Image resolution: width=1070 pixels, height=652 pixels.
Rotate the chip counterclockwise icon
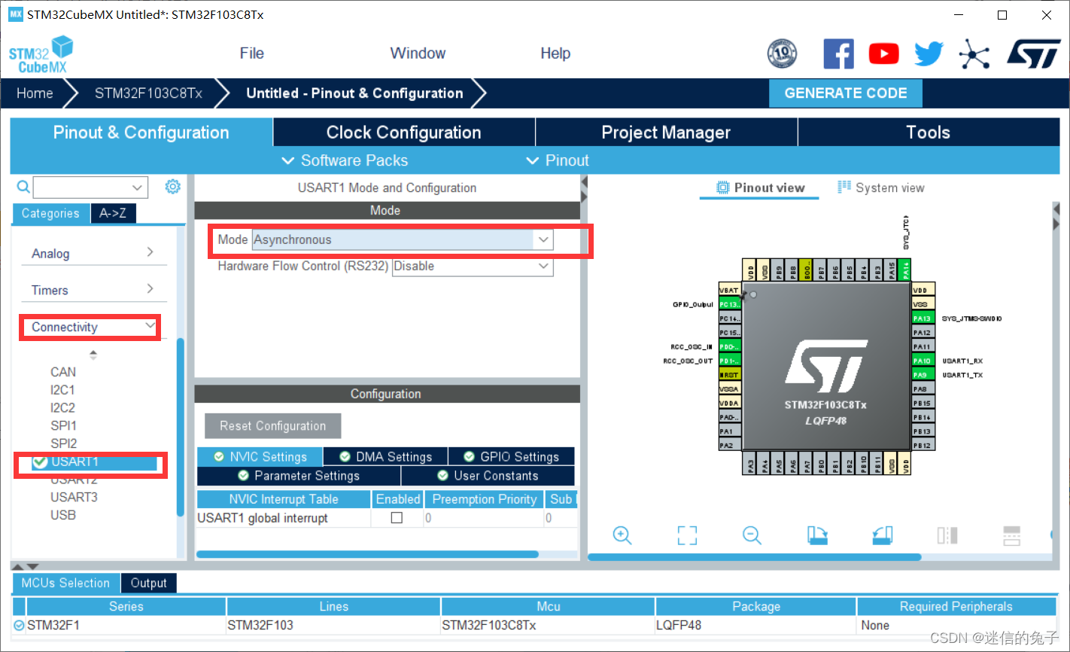(883, 535)
